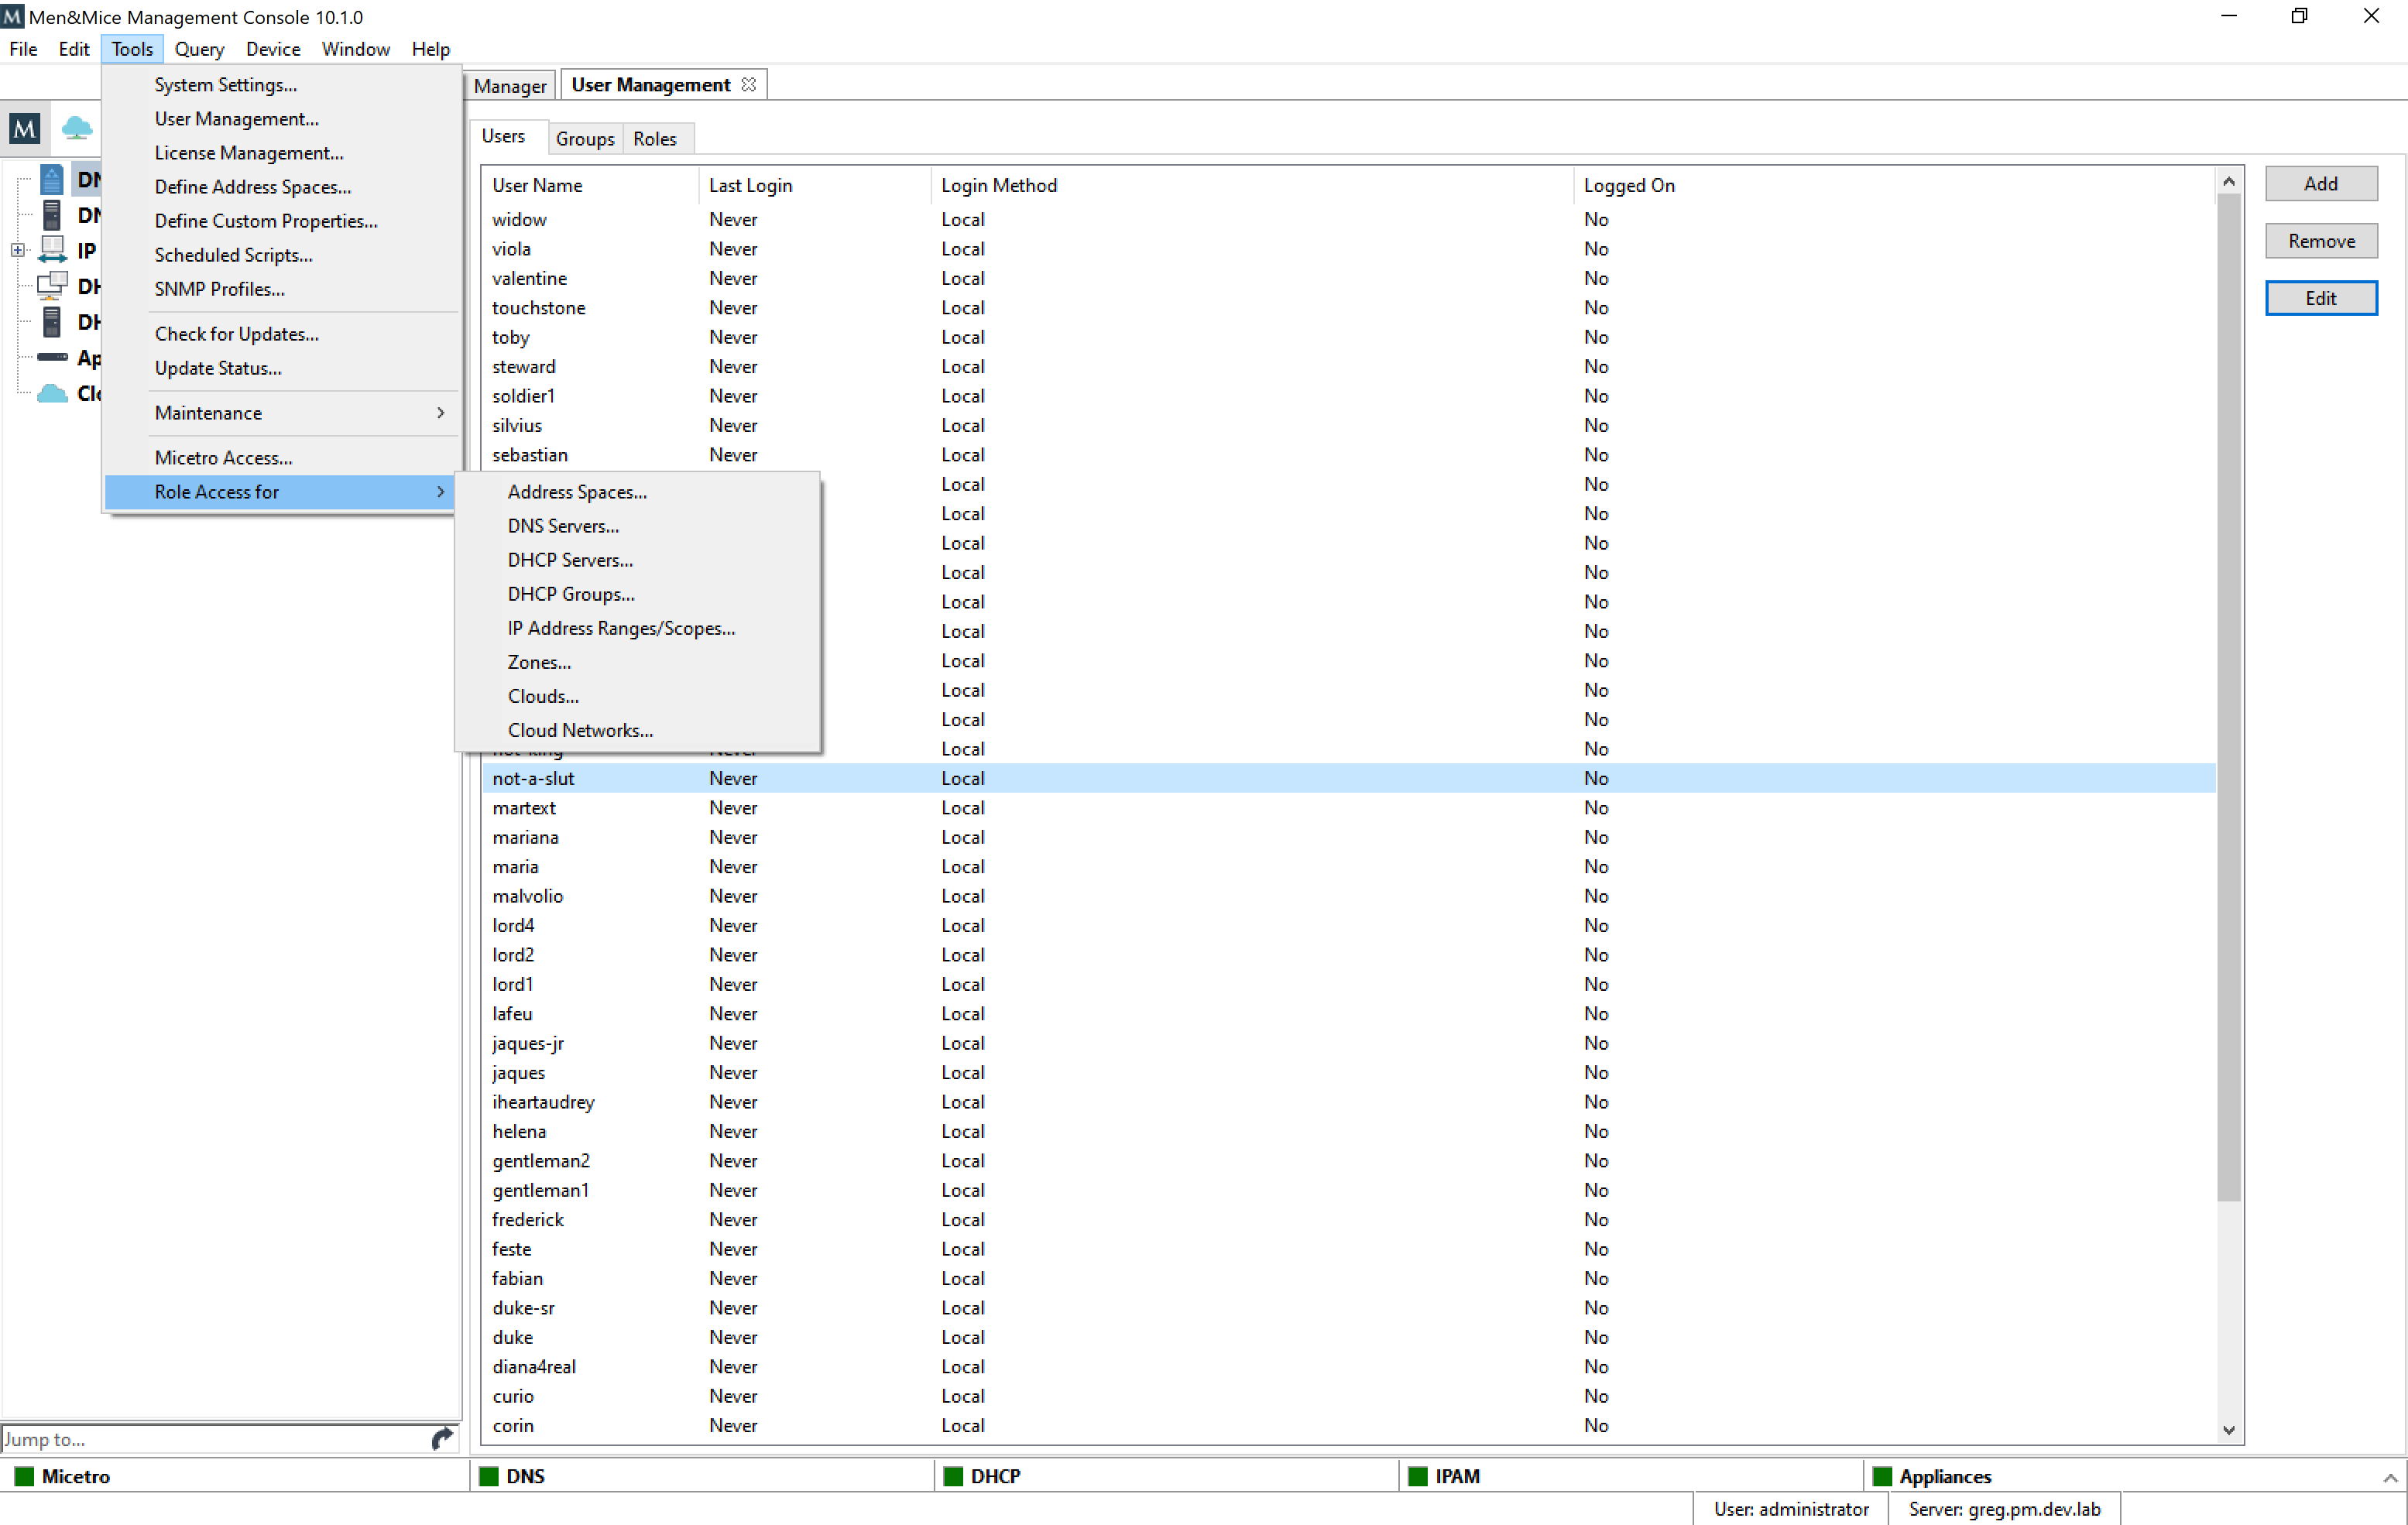
Task: Click the Cloud tree node icon
Action: coord(52,393)
